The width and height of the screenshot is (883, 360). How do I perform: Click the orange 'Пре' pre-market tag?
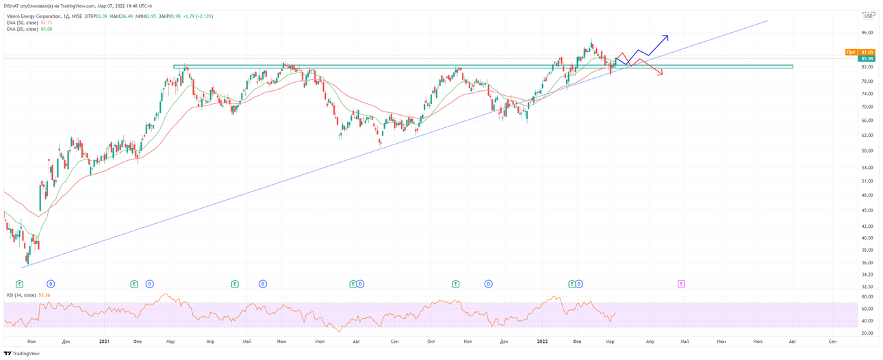click(x=852, y=52)
